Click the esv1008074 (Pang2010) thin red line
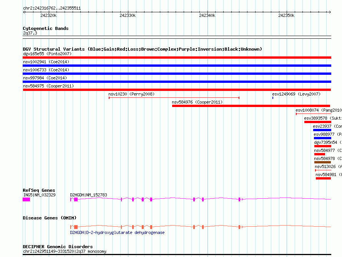This screenshot has width=342, height=257. coord(314,114)
